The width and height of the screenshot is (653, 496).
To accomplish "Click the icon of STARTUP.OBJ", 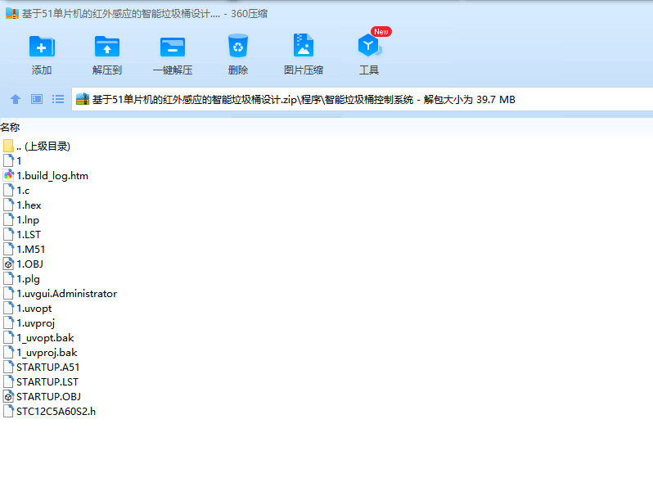I will click(x=9, y=397).
